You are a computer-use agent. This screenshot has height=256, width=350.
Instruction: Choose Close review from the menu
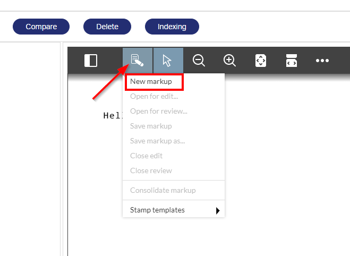[x=151, y=170]
